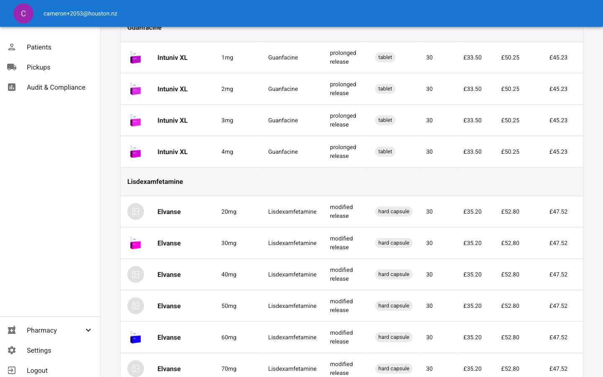Select the Lisdexamfetamine group header
The width and height of the screenshot is (603, 377).
click(352, 182)
